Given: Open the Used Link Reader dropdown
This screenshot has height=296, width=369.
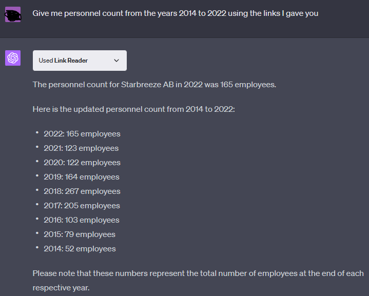Looking at the screenshot, I should click(79, 61).
